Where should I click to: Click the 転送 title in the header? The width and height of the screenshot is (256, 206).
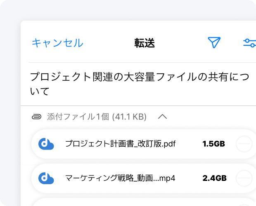[145, 43]
